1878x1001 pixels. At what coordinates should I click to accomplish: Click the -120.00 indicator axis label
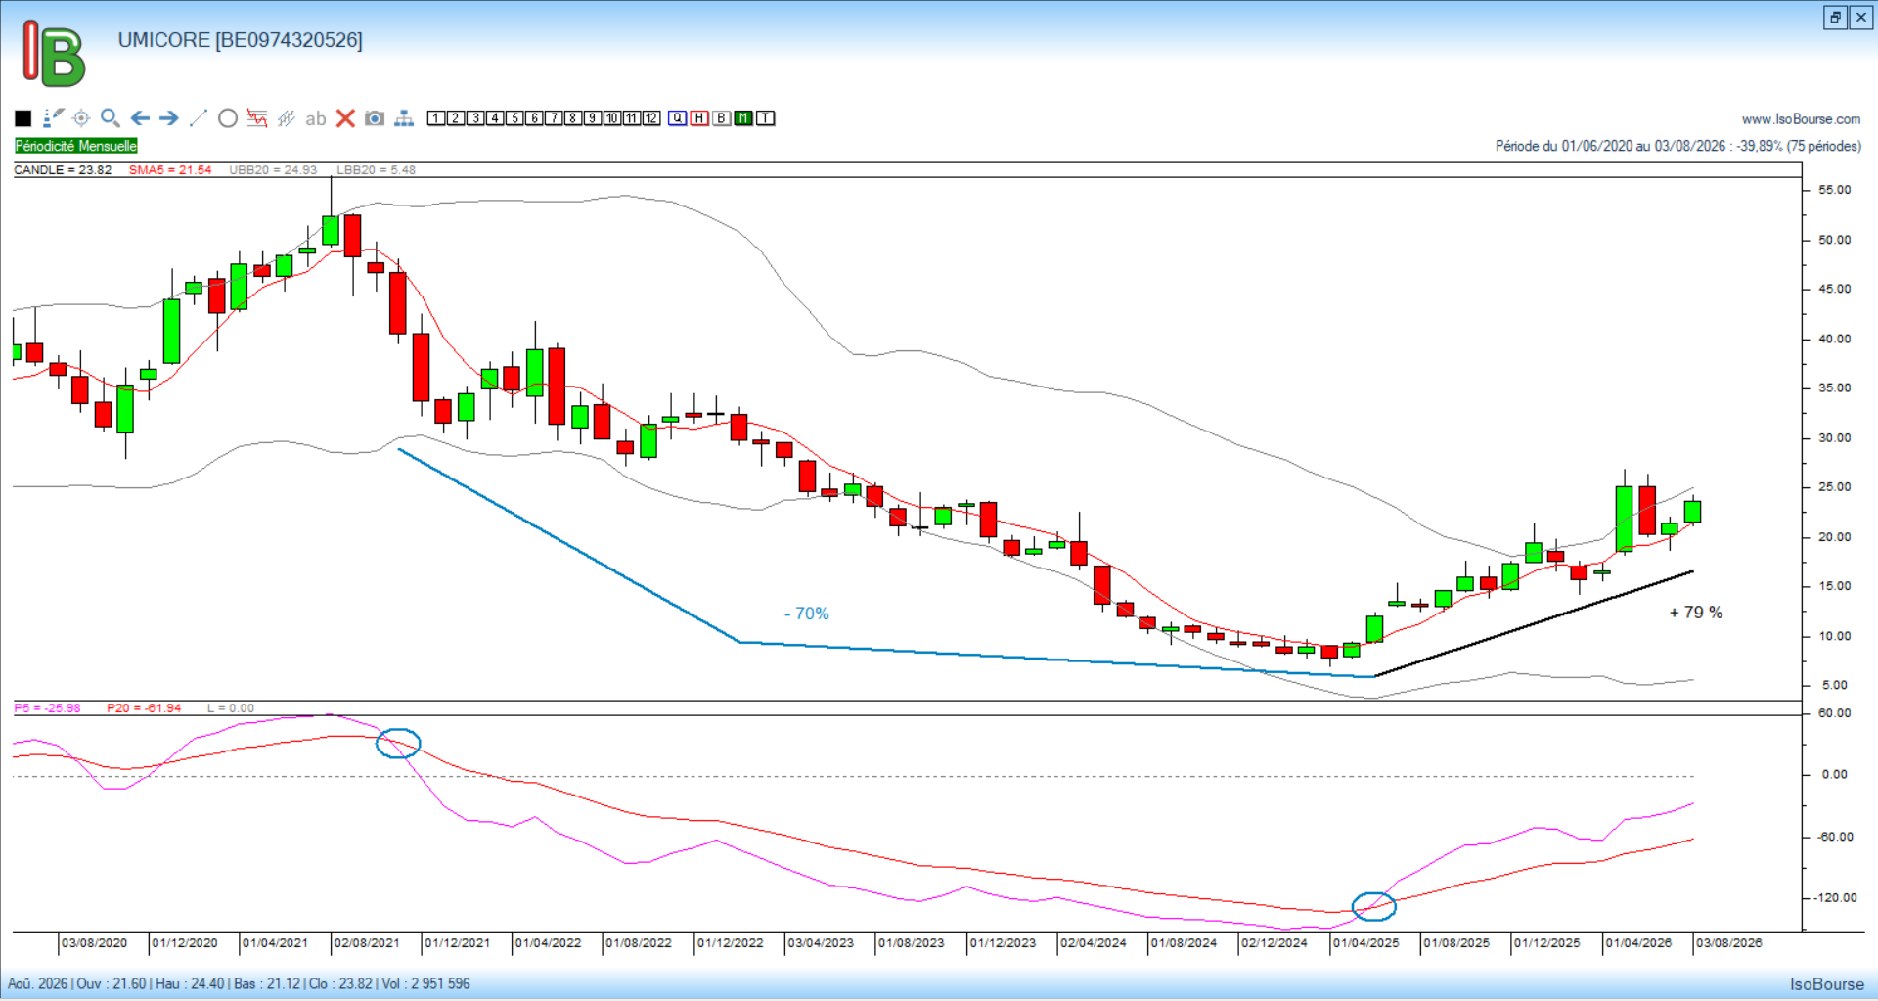click(1835, 898)
